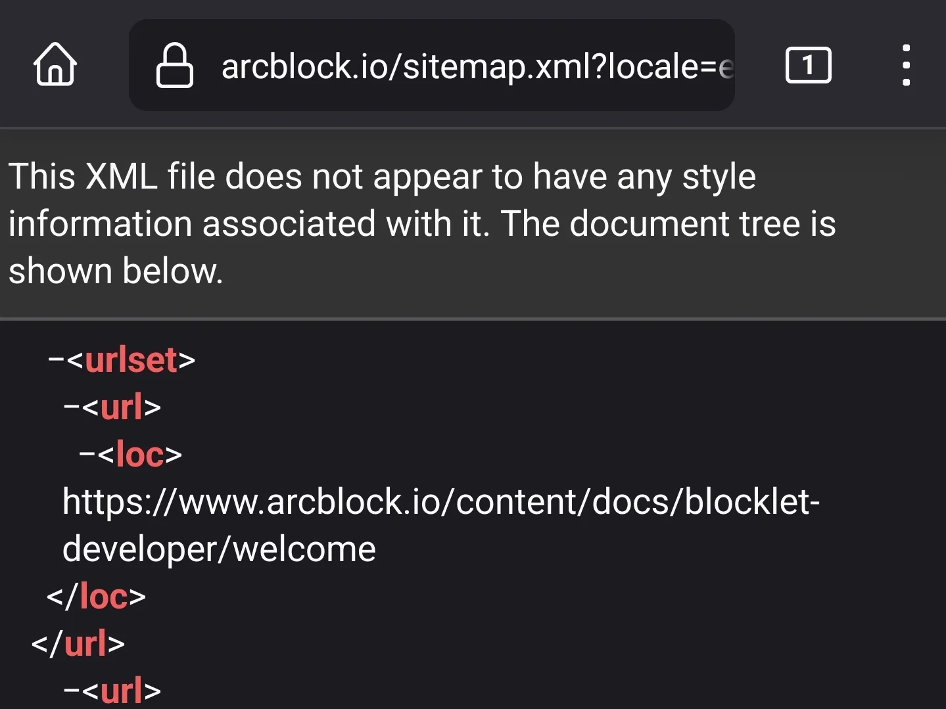This screenshot has height=709, width=946.
Task: Click the 'developer/welcome' line of the URL
Action: pos(219,549)
